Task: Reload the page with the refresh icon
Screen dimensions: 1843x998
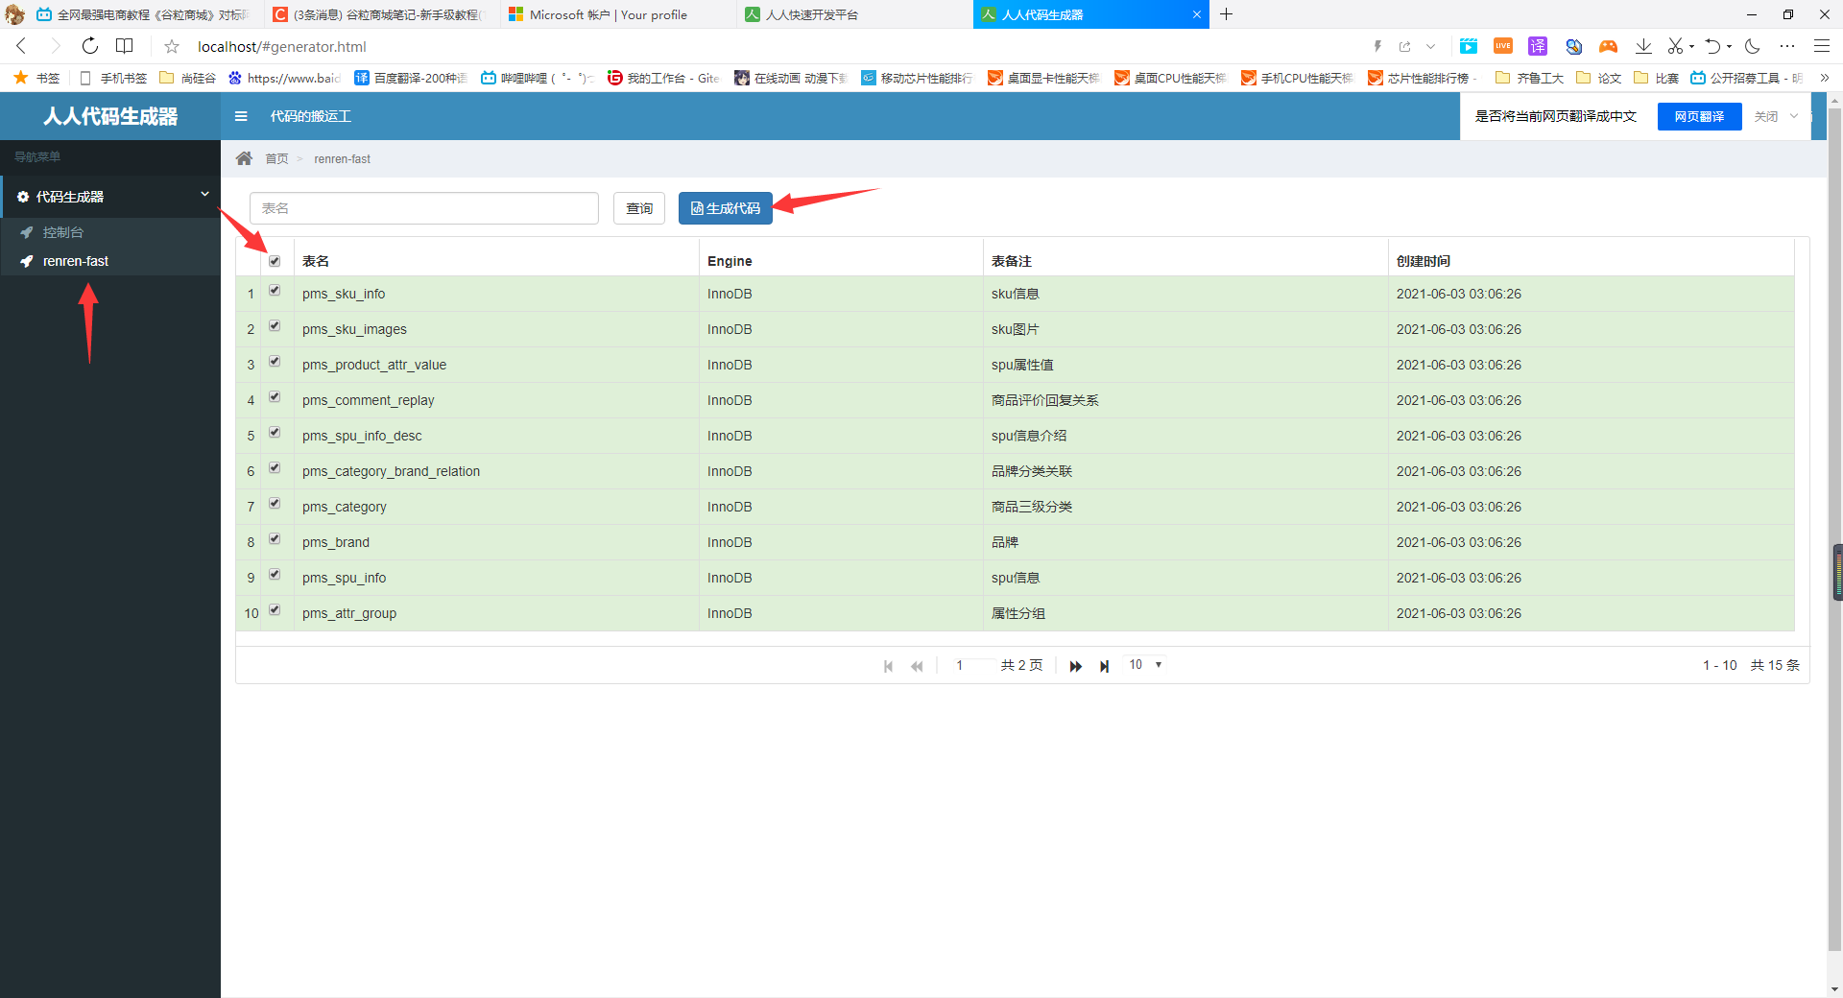Action: pyautogui.click(x=89, y=46)
